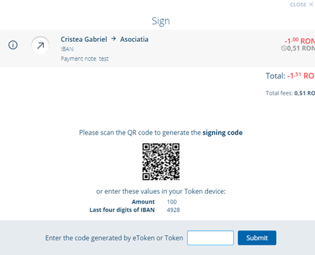This screenshot has width=315, height=255.
Task: Click the IBAN label in the transaction row
Action: click(68, 49)
